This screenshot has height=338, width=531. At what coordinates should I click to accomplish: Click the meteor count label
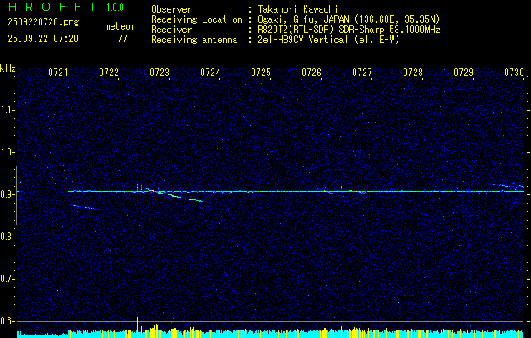(x=120, y=26)
